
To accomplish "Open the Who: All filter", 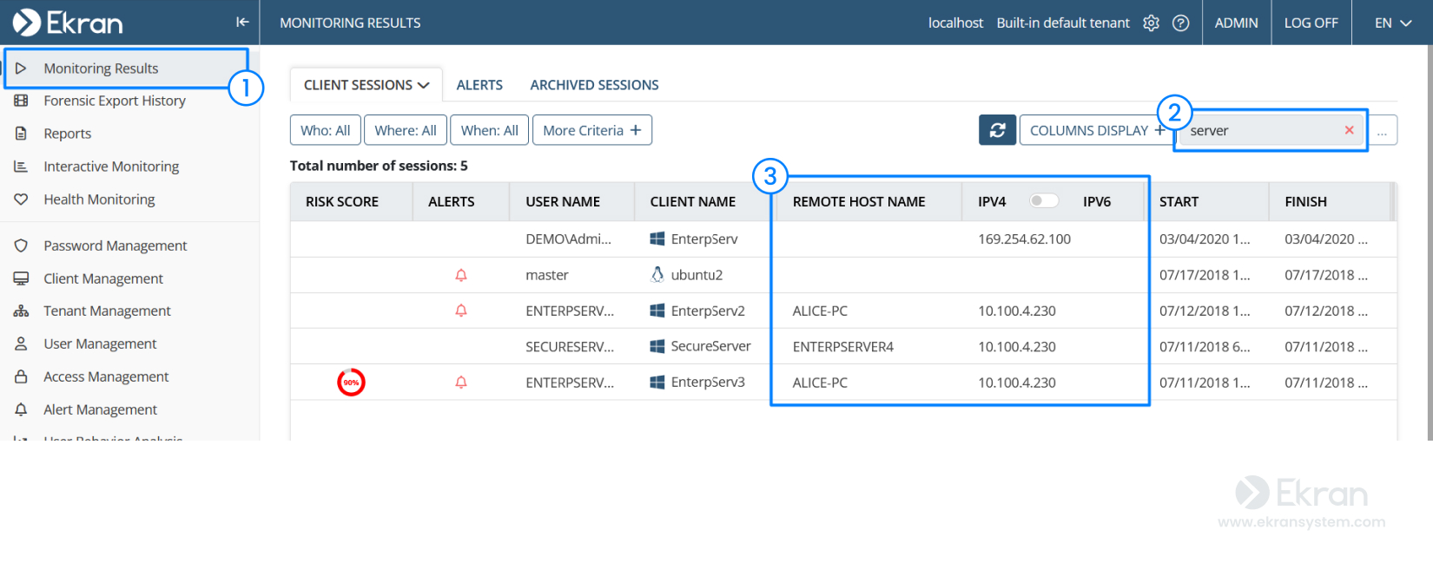I will tap(325, 130).
